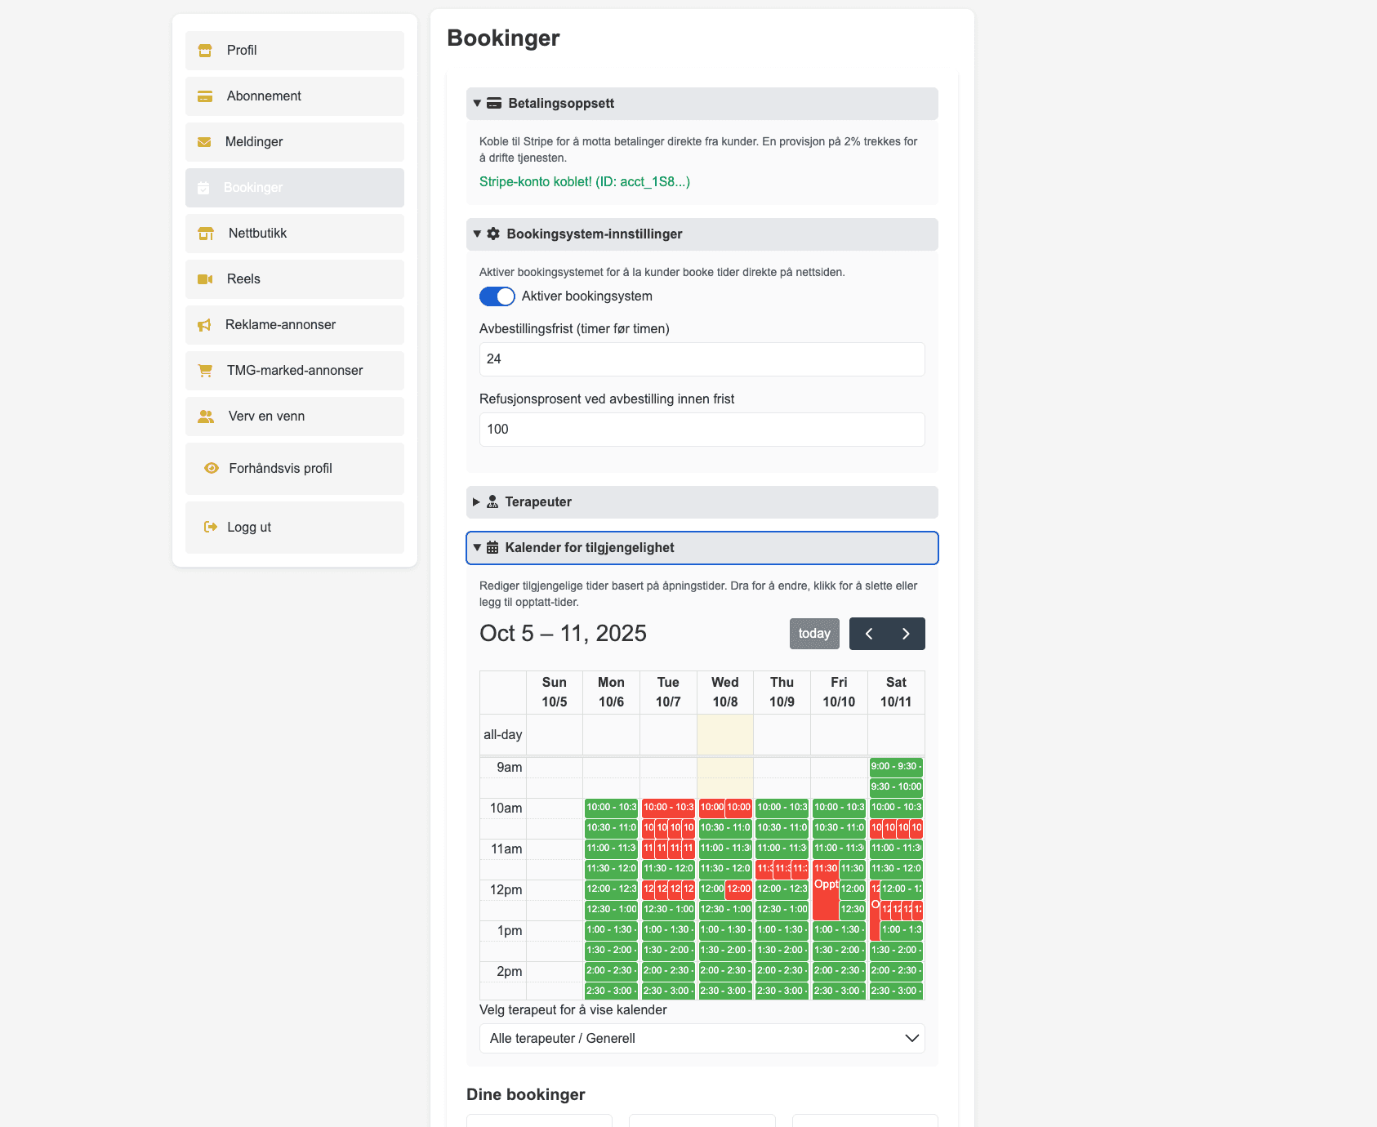The height and width of the screenshot is (1127, 1377).
Task: Click the Reklame-annonser megaphone icon
Action: (x=204, y=325)
